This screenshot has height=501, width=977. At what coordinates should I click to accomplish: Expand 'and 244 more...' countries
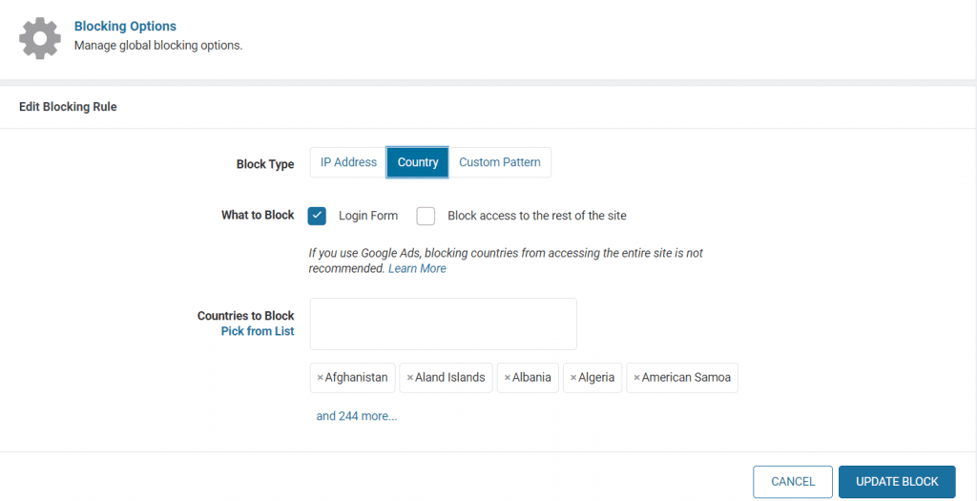pyautogui.click(x=357, y=416)
